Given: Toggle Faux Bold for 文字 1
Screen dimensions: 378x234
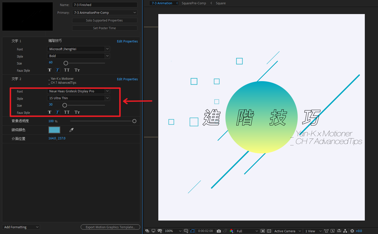Looking at the screenshot, I should click(x=50, y=70).
